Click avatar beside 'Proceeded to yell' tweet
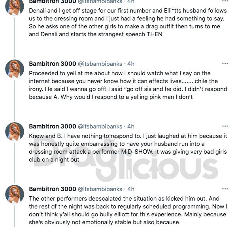Image resolution: width=234 pixels, height=227 pixels. point(15,69)
